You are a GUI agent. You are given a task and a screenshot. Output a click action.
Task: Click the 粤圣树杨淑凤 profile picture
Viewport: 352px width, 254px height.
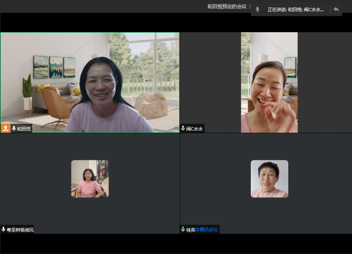(90, 178)
